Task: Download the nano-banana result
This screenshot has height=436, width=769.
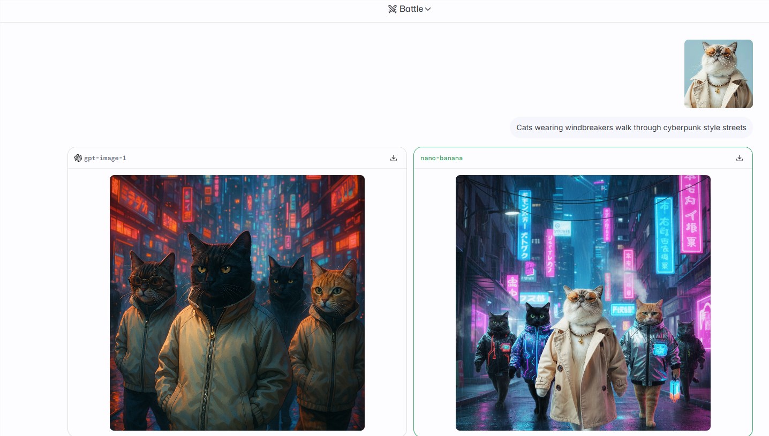Action: 740,158
